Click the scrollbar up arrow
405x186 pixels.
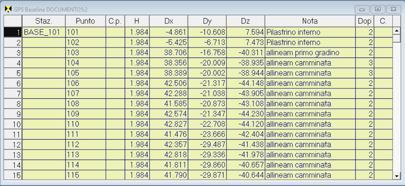[396, 31]
